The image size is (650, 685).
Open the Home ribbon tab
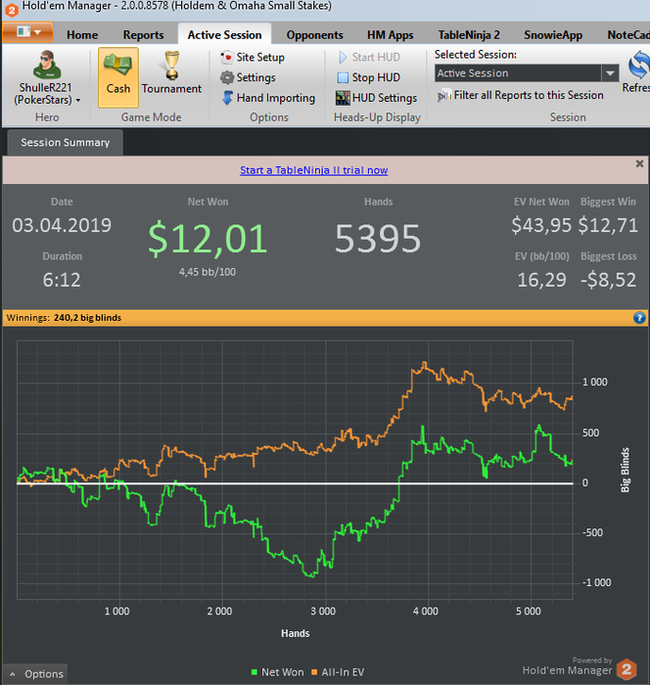[82, 35]
